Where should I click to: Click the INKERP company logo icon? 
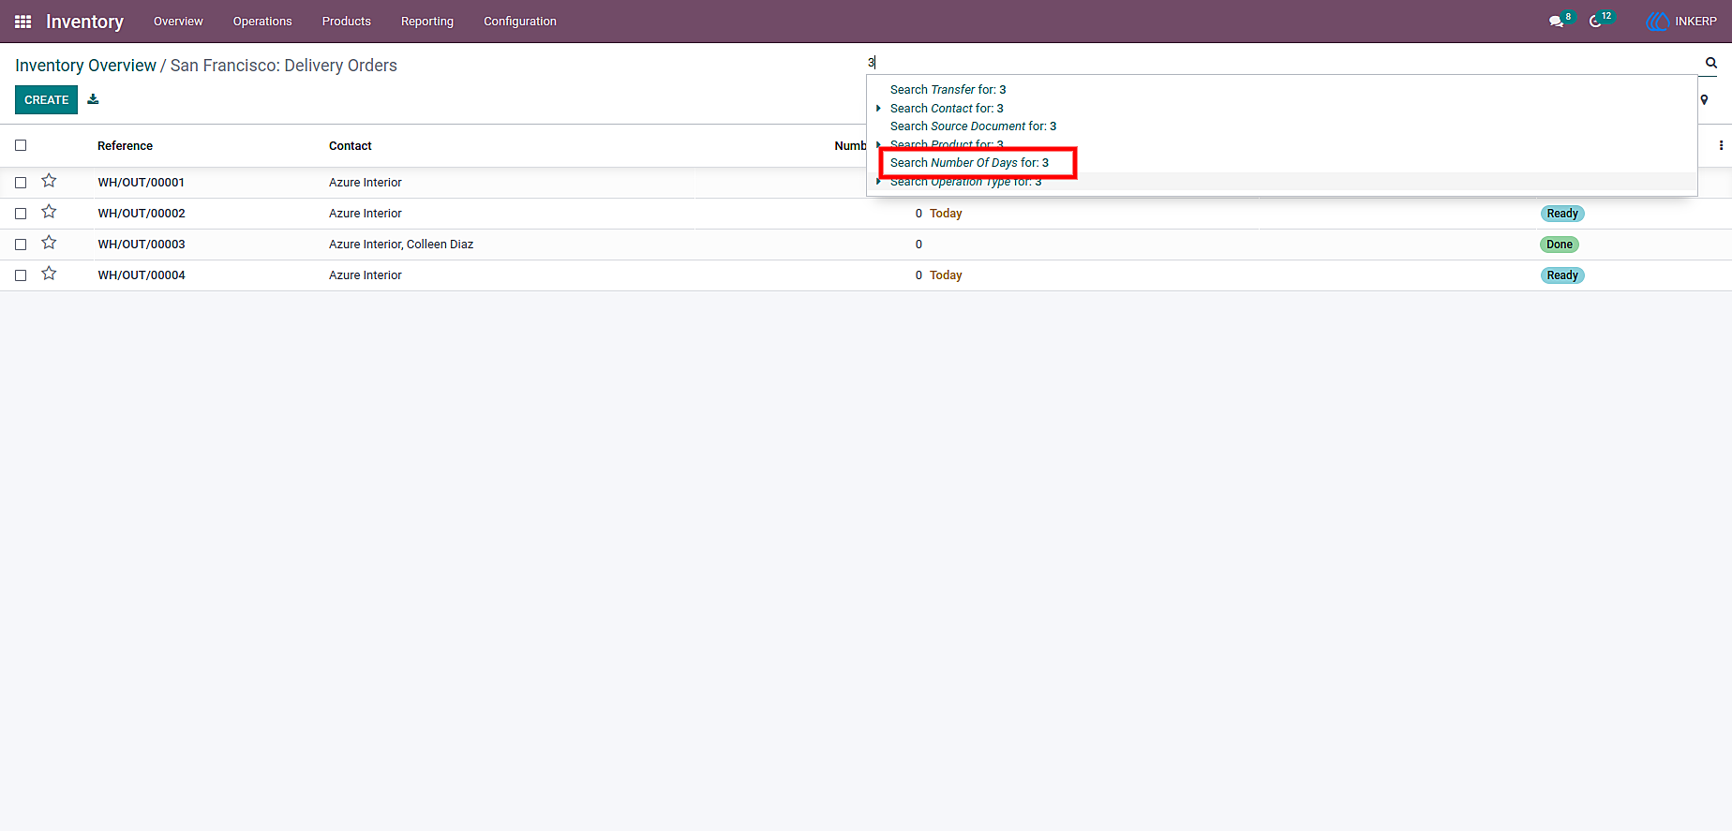point(1658,22)
